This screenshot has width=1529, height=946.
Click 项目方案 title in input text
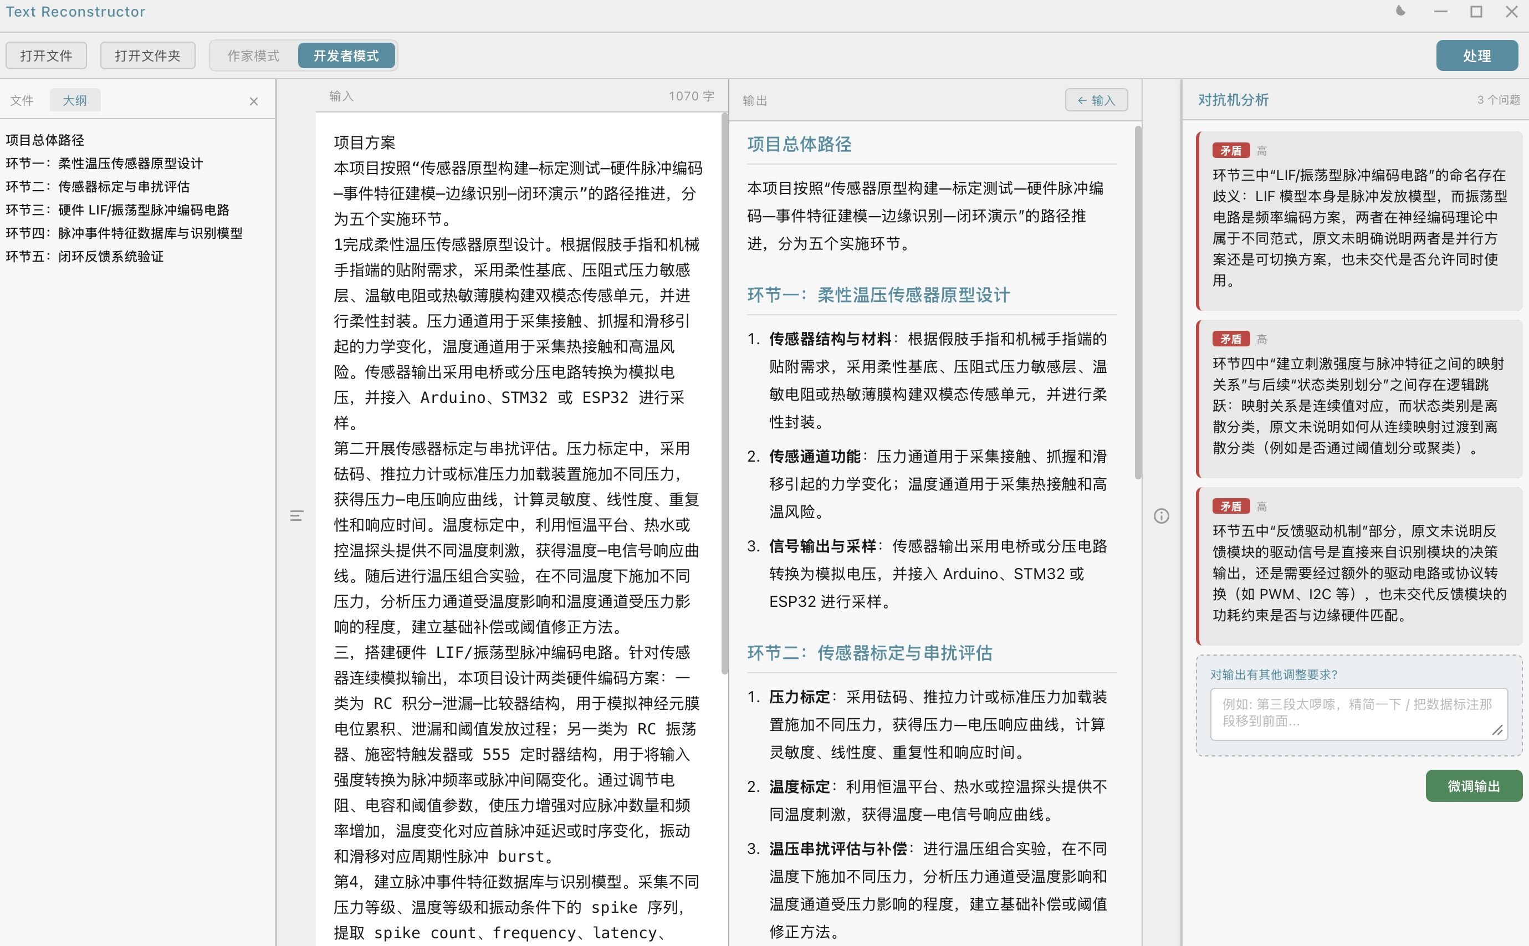tap(365, 142)
